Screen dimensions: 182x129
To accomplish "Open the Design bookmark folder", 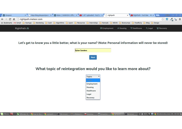I will click(x=155, y=23).
